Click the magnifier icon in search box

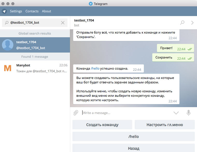(x=6, y=23)
